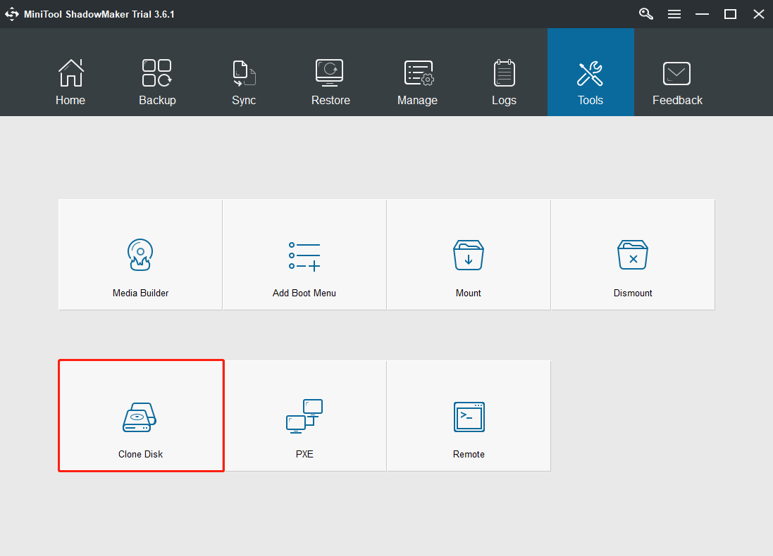Start the Clone Disk tool
The width and height of the screenshot is (773, 556).
pyautogui.click(x=141, y=416)
